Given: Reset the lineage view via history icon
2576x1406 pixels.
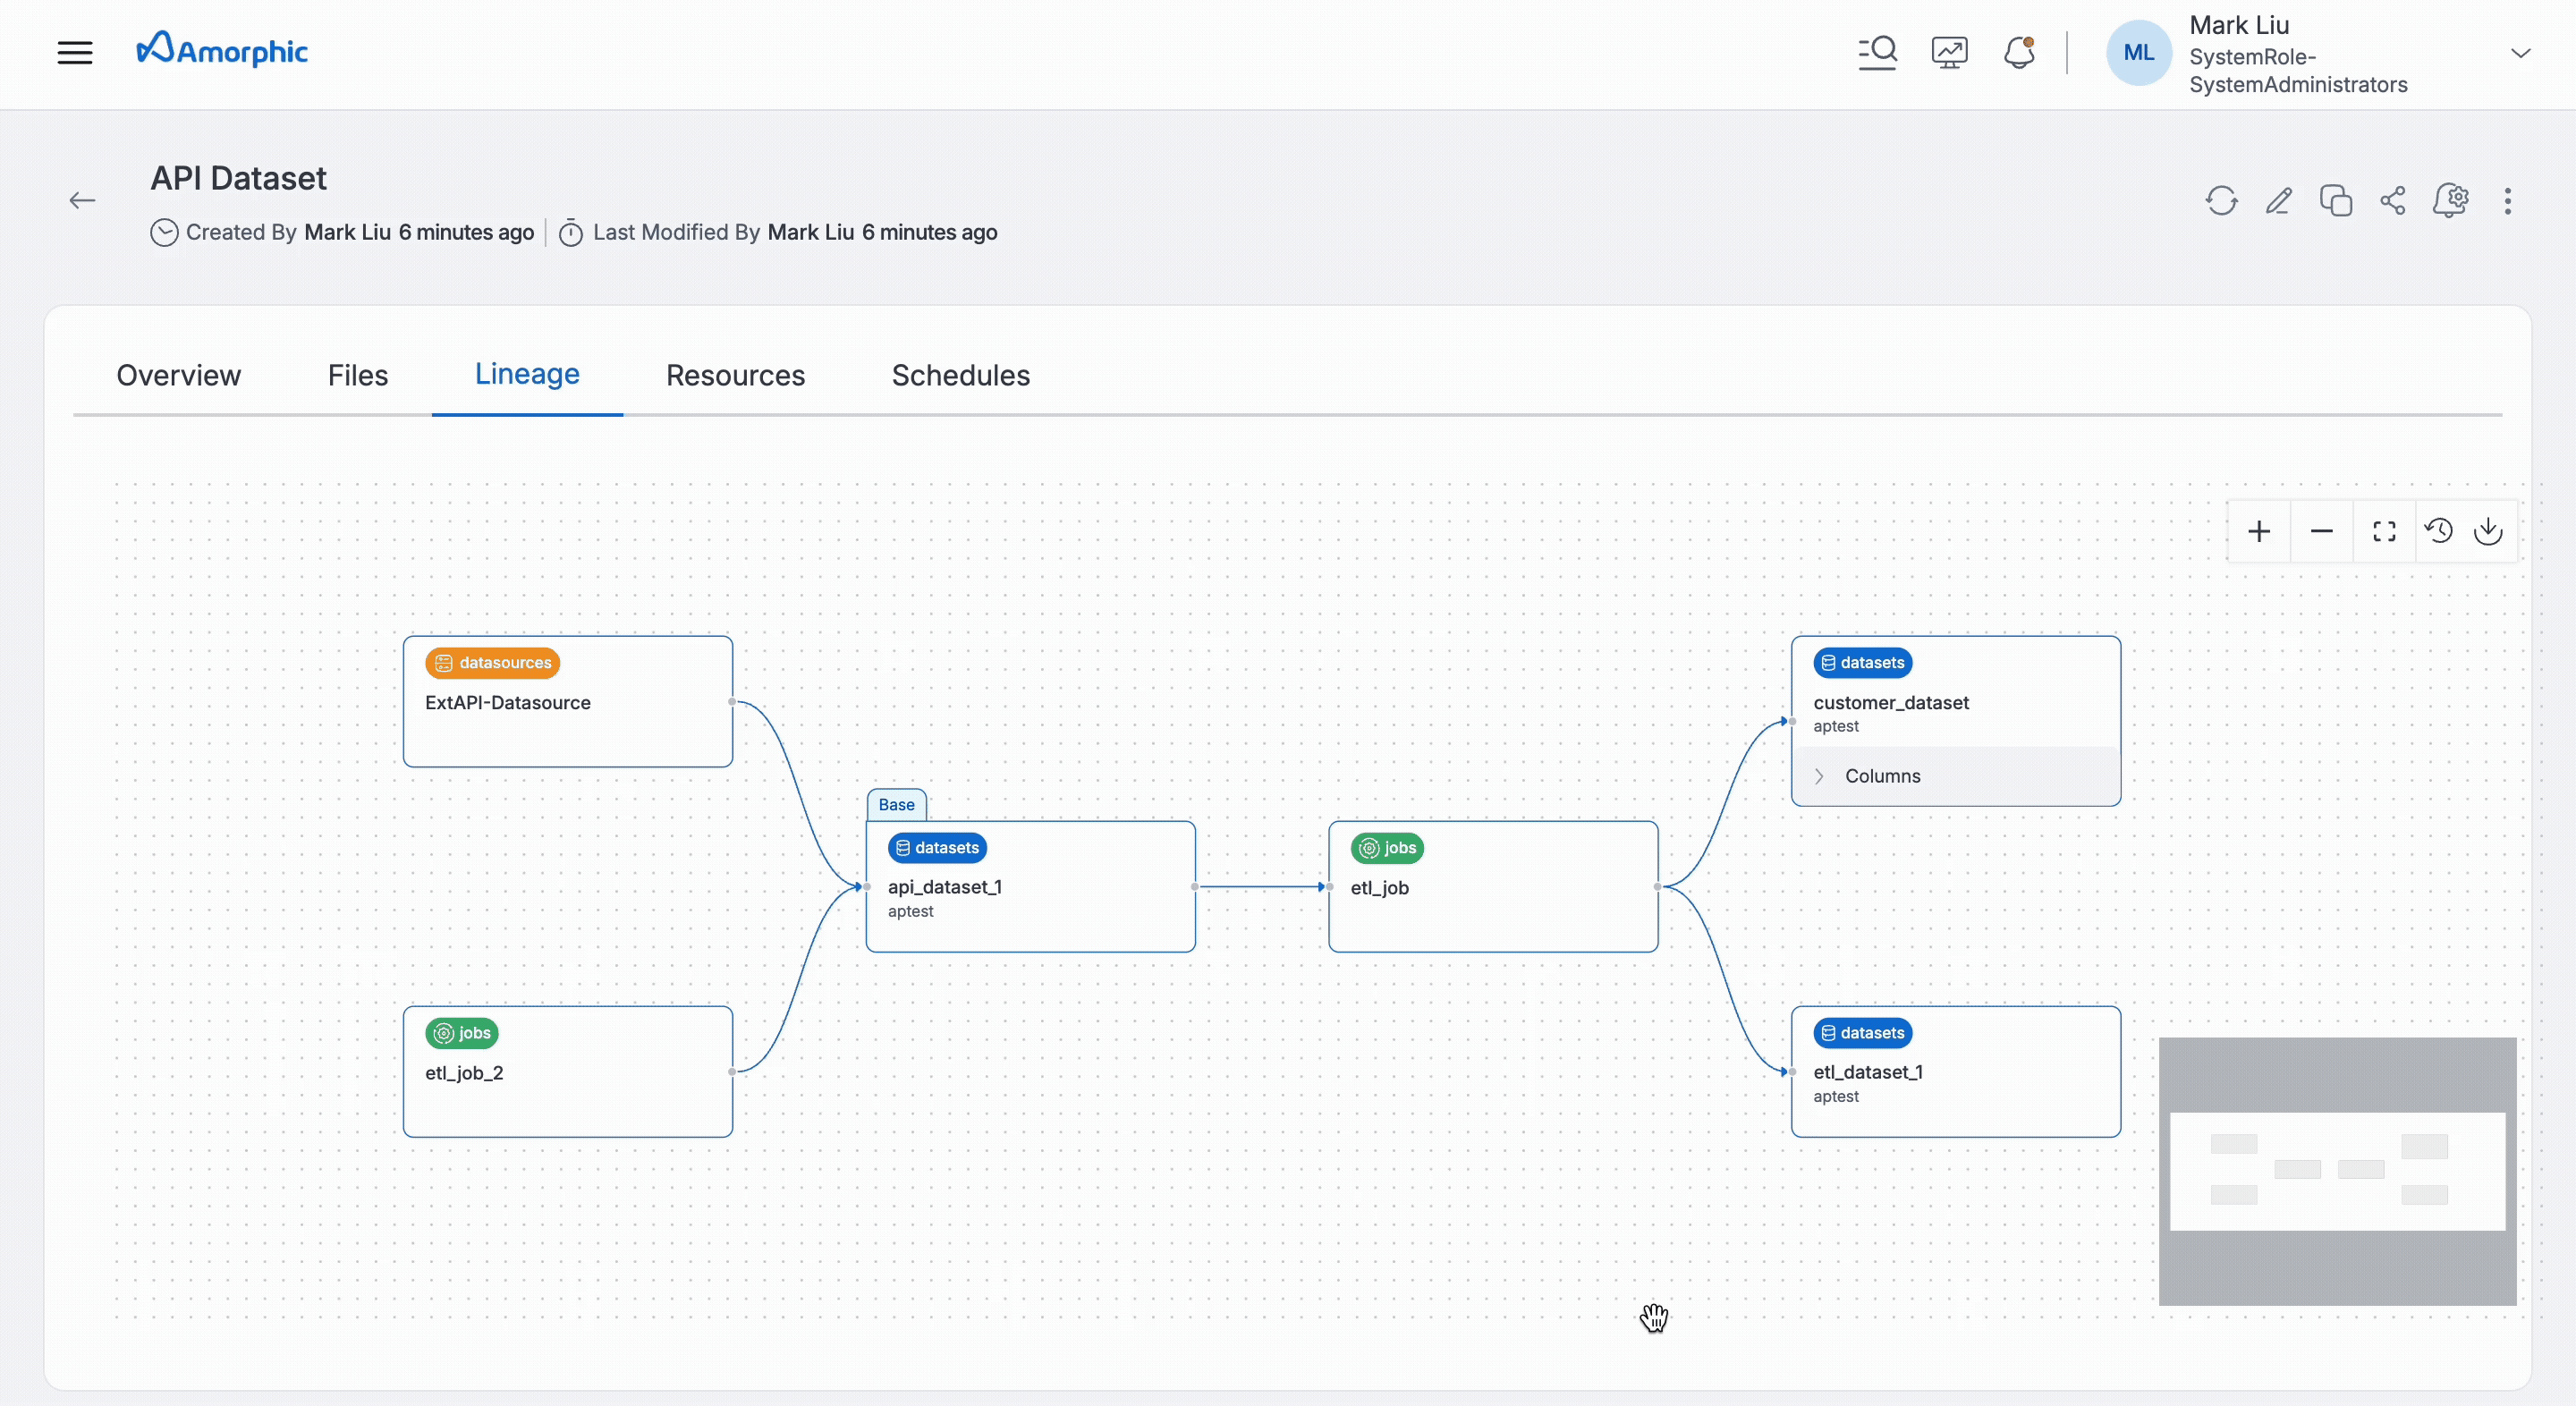Looking at the screenshot, I should 2439,531.
